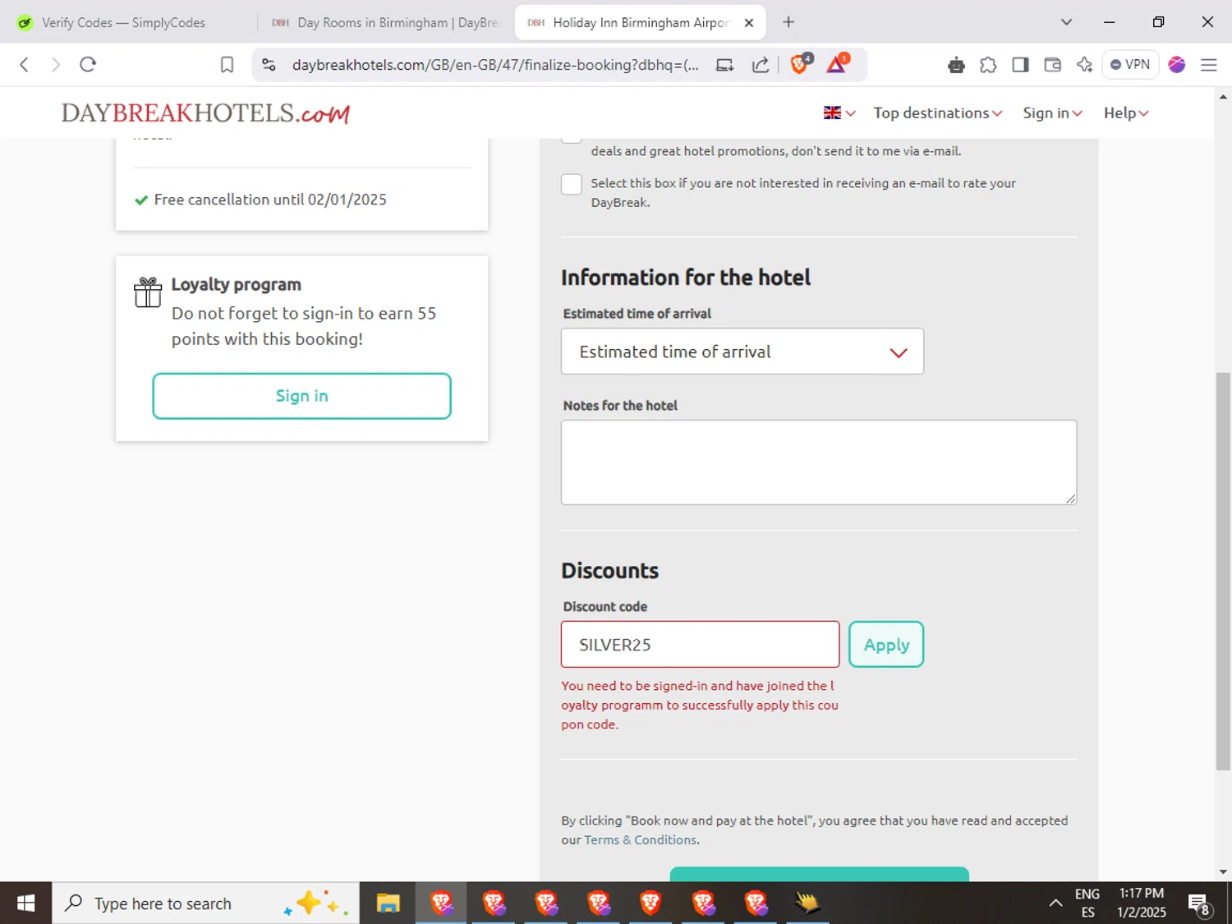The image size is (1232, 924).
Task: Click the Discount code field with SILVER25
Action: (x=700, y=645)
